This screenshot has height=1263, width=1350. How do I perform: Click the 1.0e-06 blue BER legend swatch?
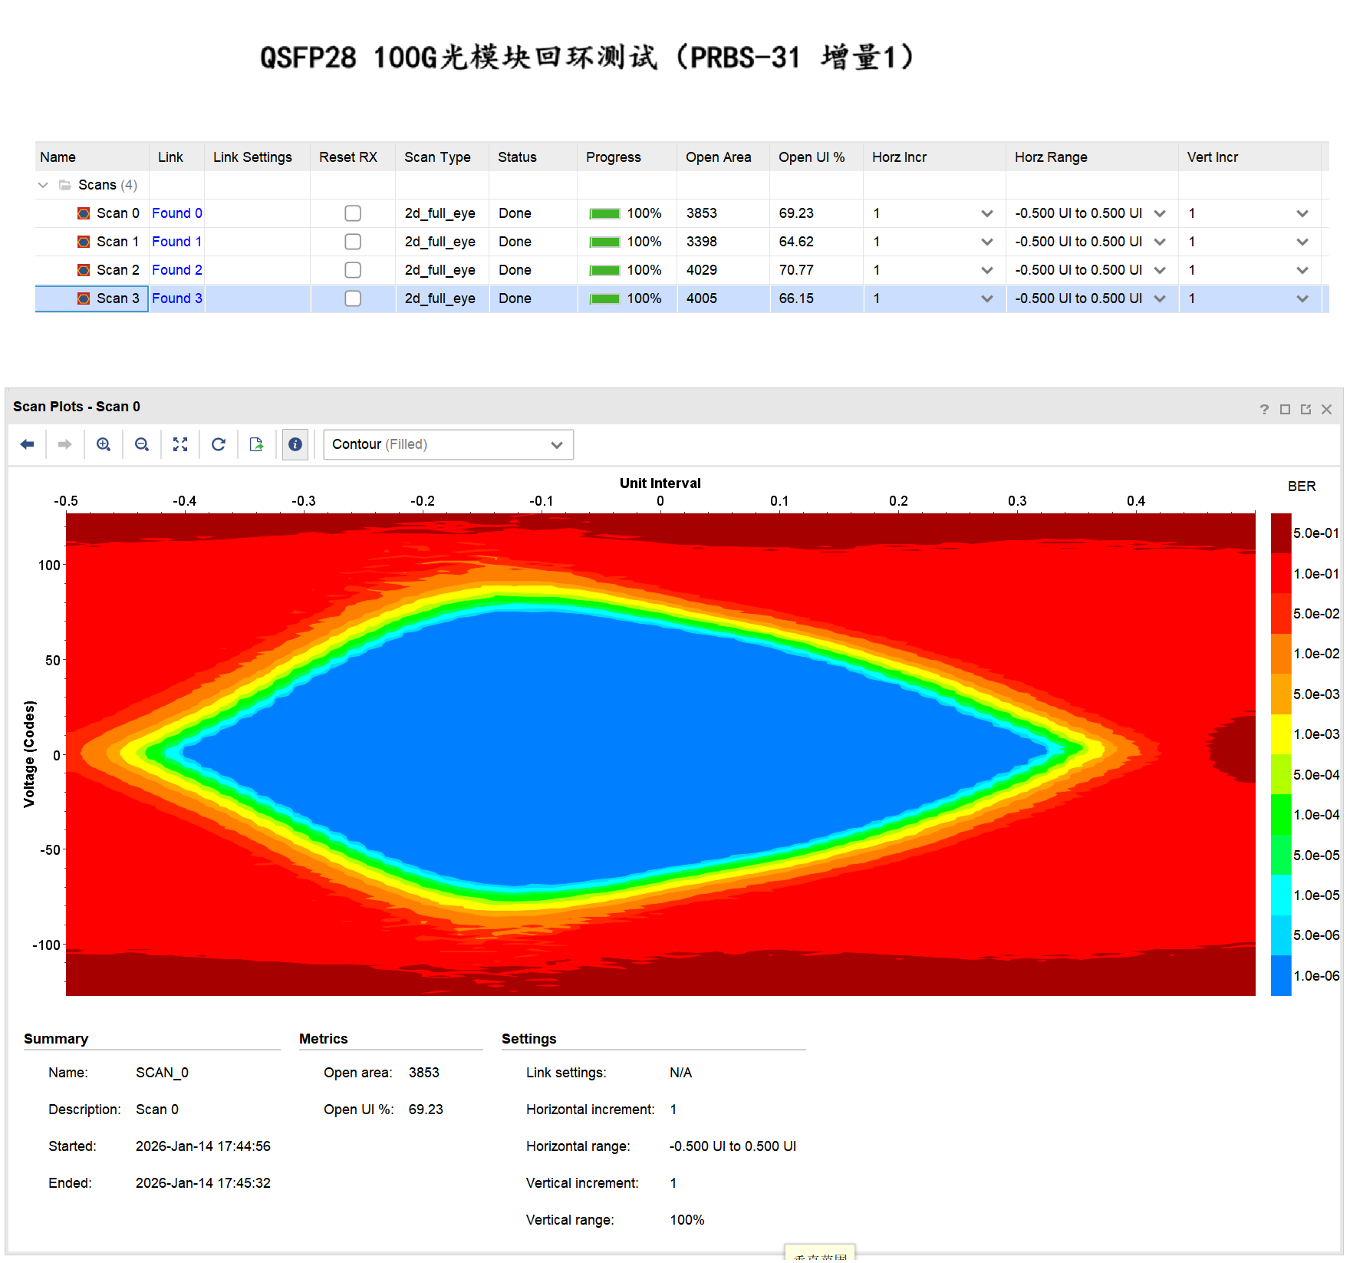tap(1281, 975)
